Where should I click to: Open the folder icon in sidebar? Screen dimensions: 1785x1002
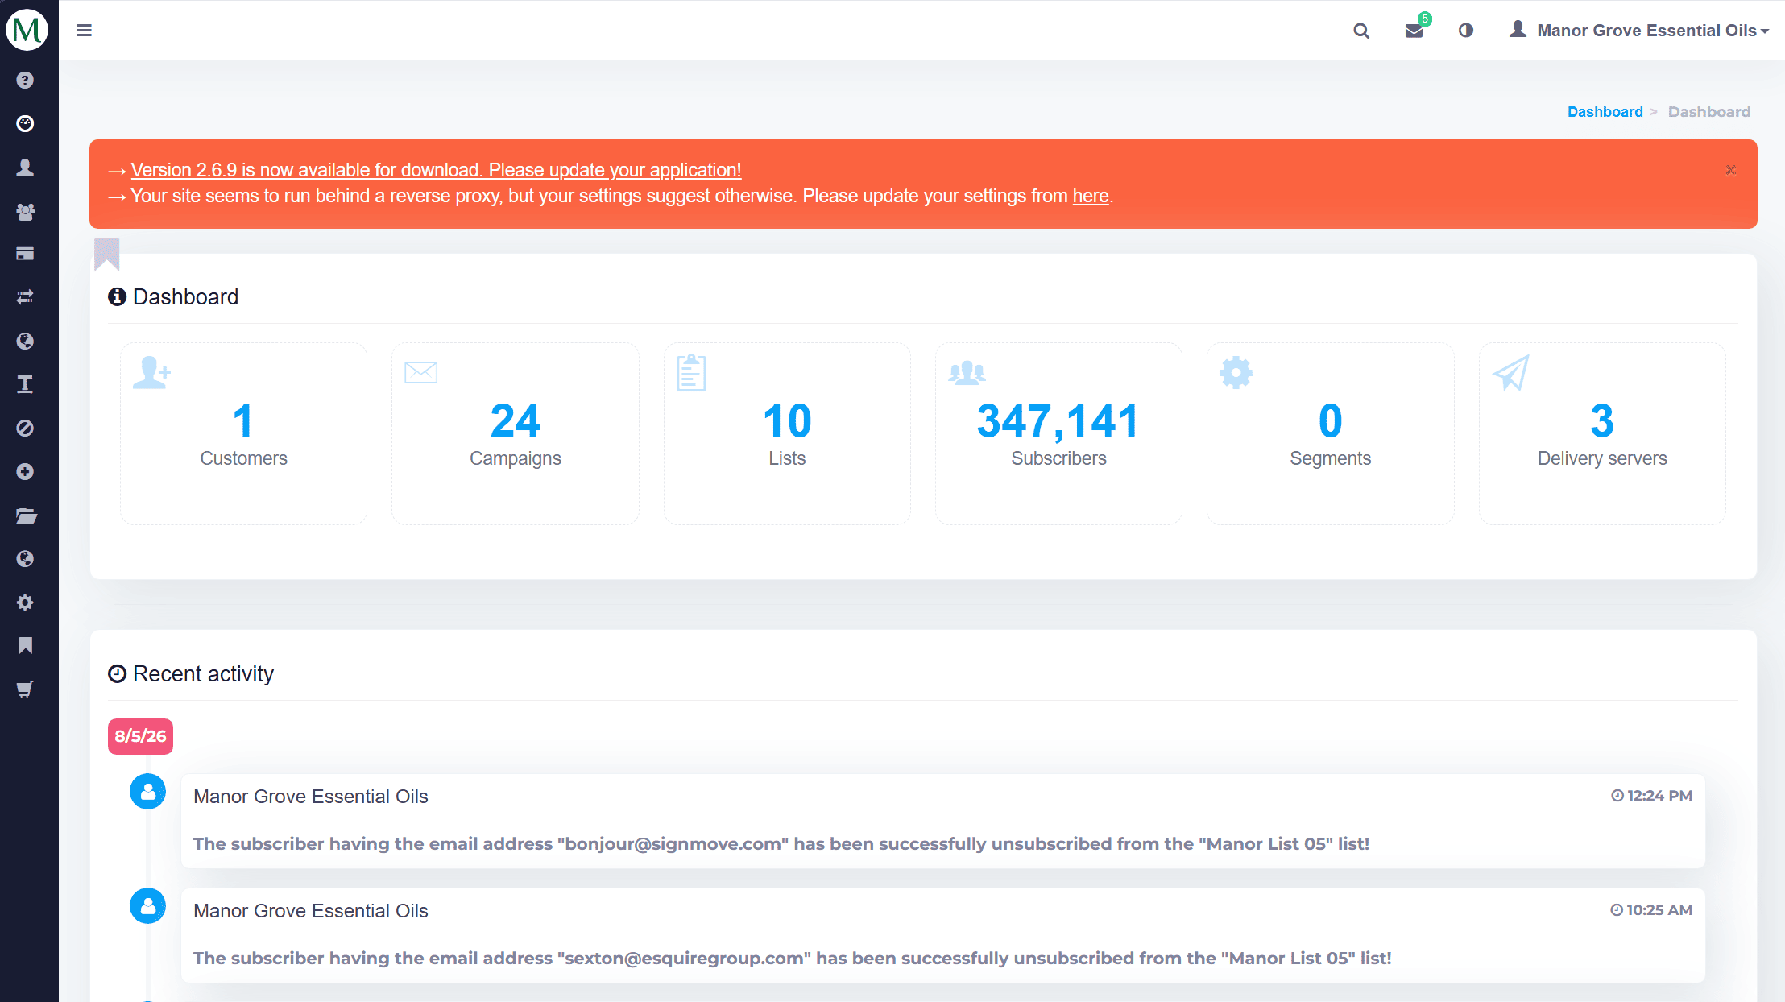[x=26, y=515]
